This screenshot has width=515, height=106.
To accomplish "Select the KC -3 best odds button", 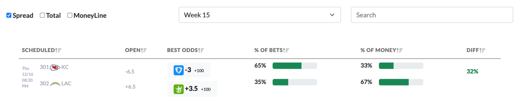I will 189,70.
